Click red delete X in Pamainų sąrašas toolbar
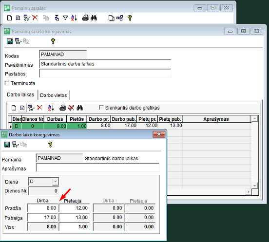Screen dimensions: 269x242 (35, 18)
